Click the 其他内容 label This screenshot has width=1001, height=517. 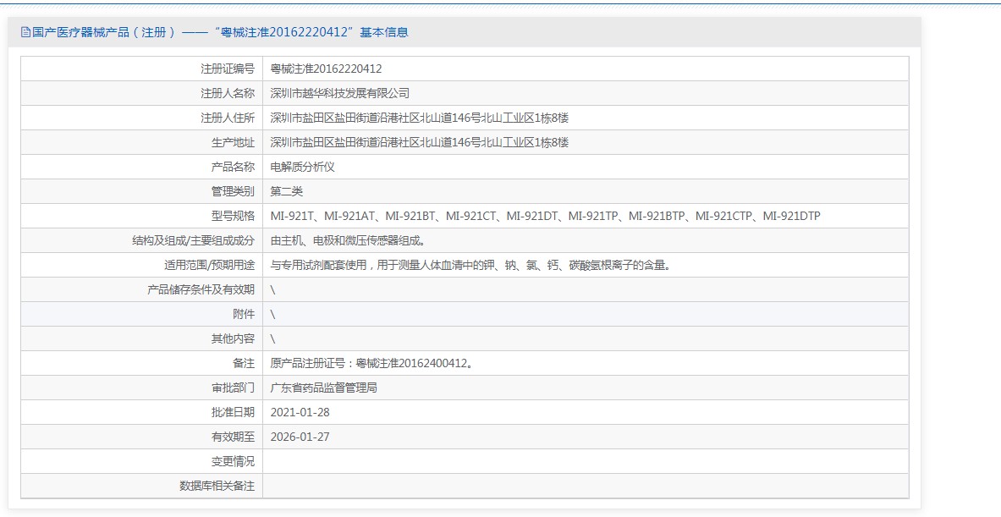click(233, 339)
